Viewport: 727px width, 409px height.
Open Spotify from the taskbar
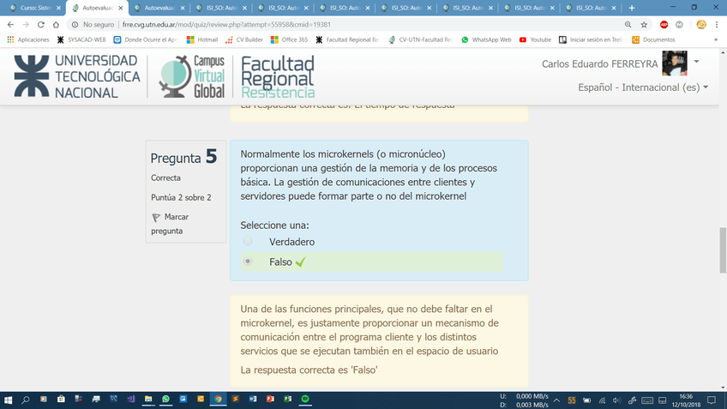pyautogui.click(x=305, y=400)
